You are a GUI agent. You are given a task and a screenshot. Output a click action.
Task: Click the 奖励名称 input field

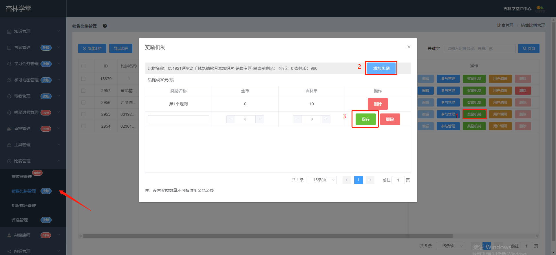click(178, 119)
